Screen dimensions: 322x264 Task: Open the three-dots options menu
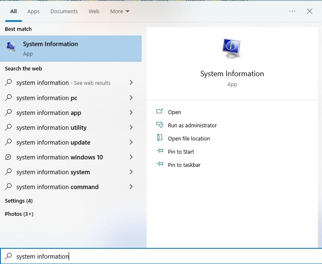pos(292,11)
